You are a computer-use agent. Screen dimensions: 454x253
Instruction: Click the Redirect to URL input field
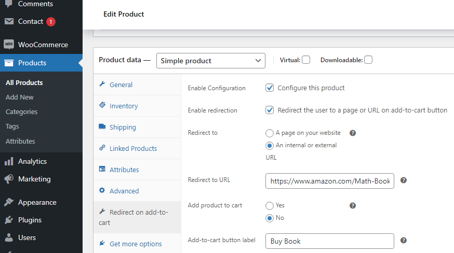tap(329, 181)
